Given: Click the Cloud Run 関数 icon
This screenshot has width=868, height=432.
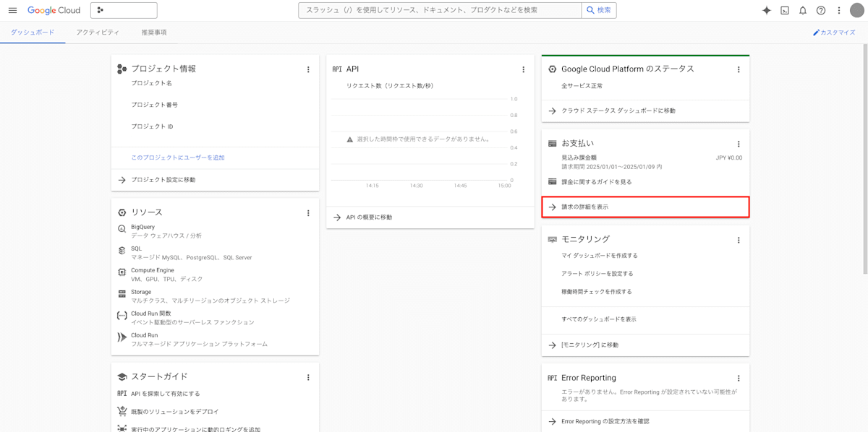Looking at the screenshot, I should click(122, 316).
